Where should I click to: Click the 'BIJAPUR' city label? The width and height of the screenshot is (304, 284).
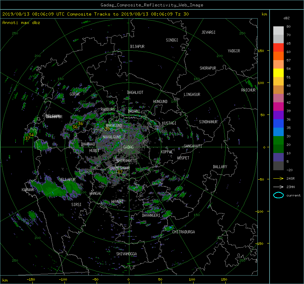click(x=137, y=47)
